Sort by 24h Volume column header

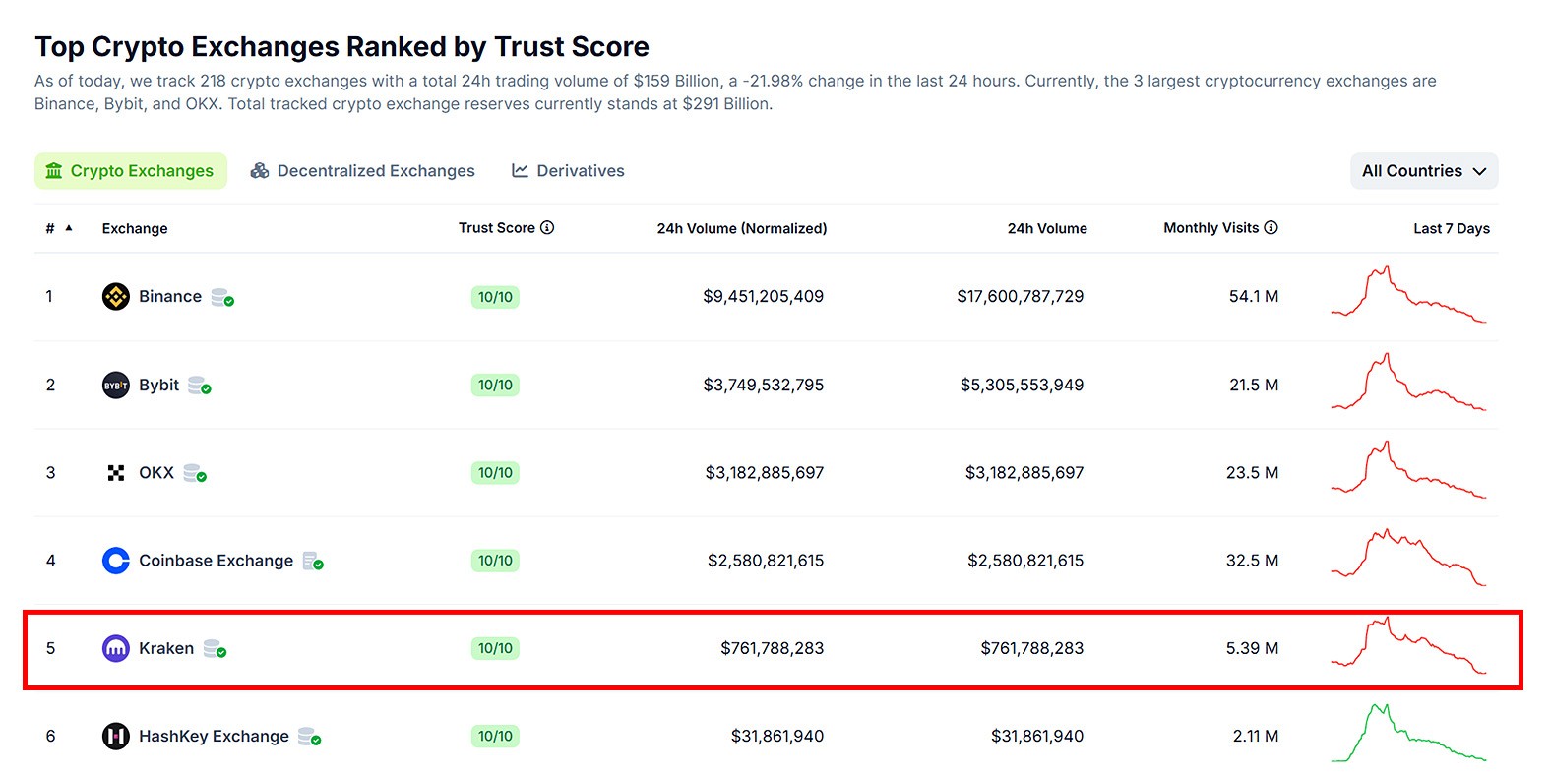click(x=1046, y=229)
